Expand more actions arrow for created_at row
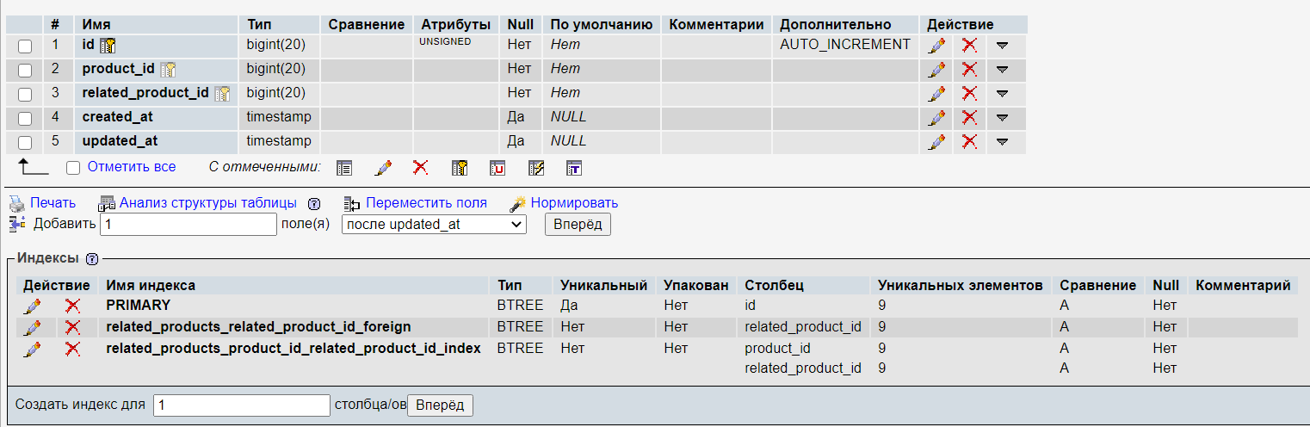This screenshot has height=427, width=1310. coord(1002,118)
